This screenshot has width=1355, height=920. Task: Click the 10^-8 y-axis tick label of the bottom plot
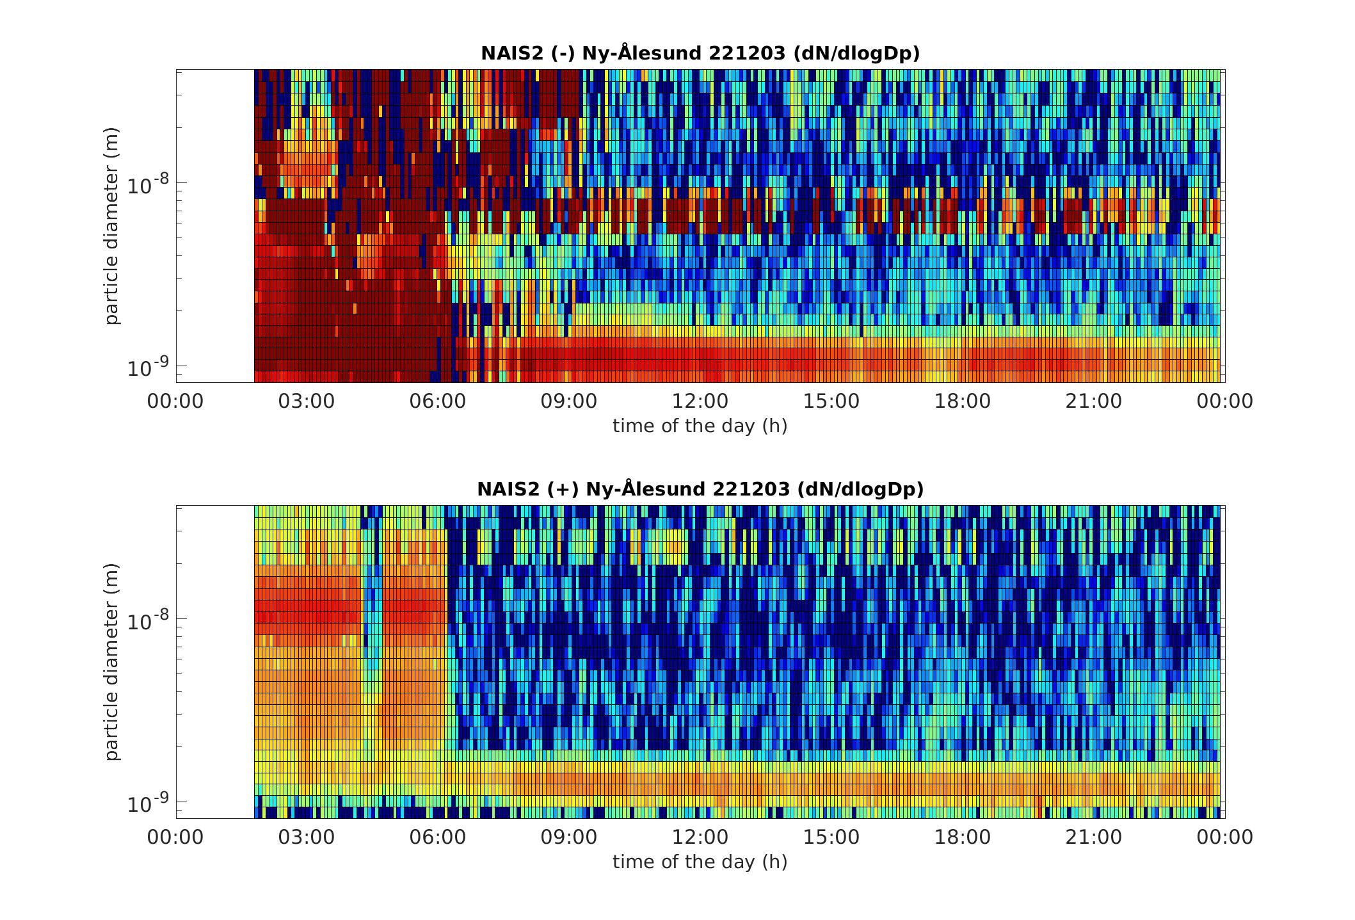point(148,621)
